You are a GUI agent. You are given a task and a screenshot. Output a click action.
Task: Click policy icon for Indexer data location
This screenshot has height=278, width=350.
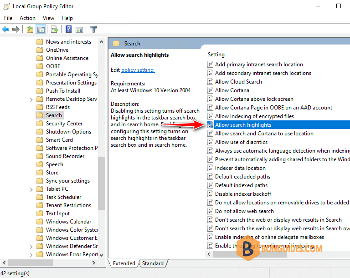tap(210, 168)
